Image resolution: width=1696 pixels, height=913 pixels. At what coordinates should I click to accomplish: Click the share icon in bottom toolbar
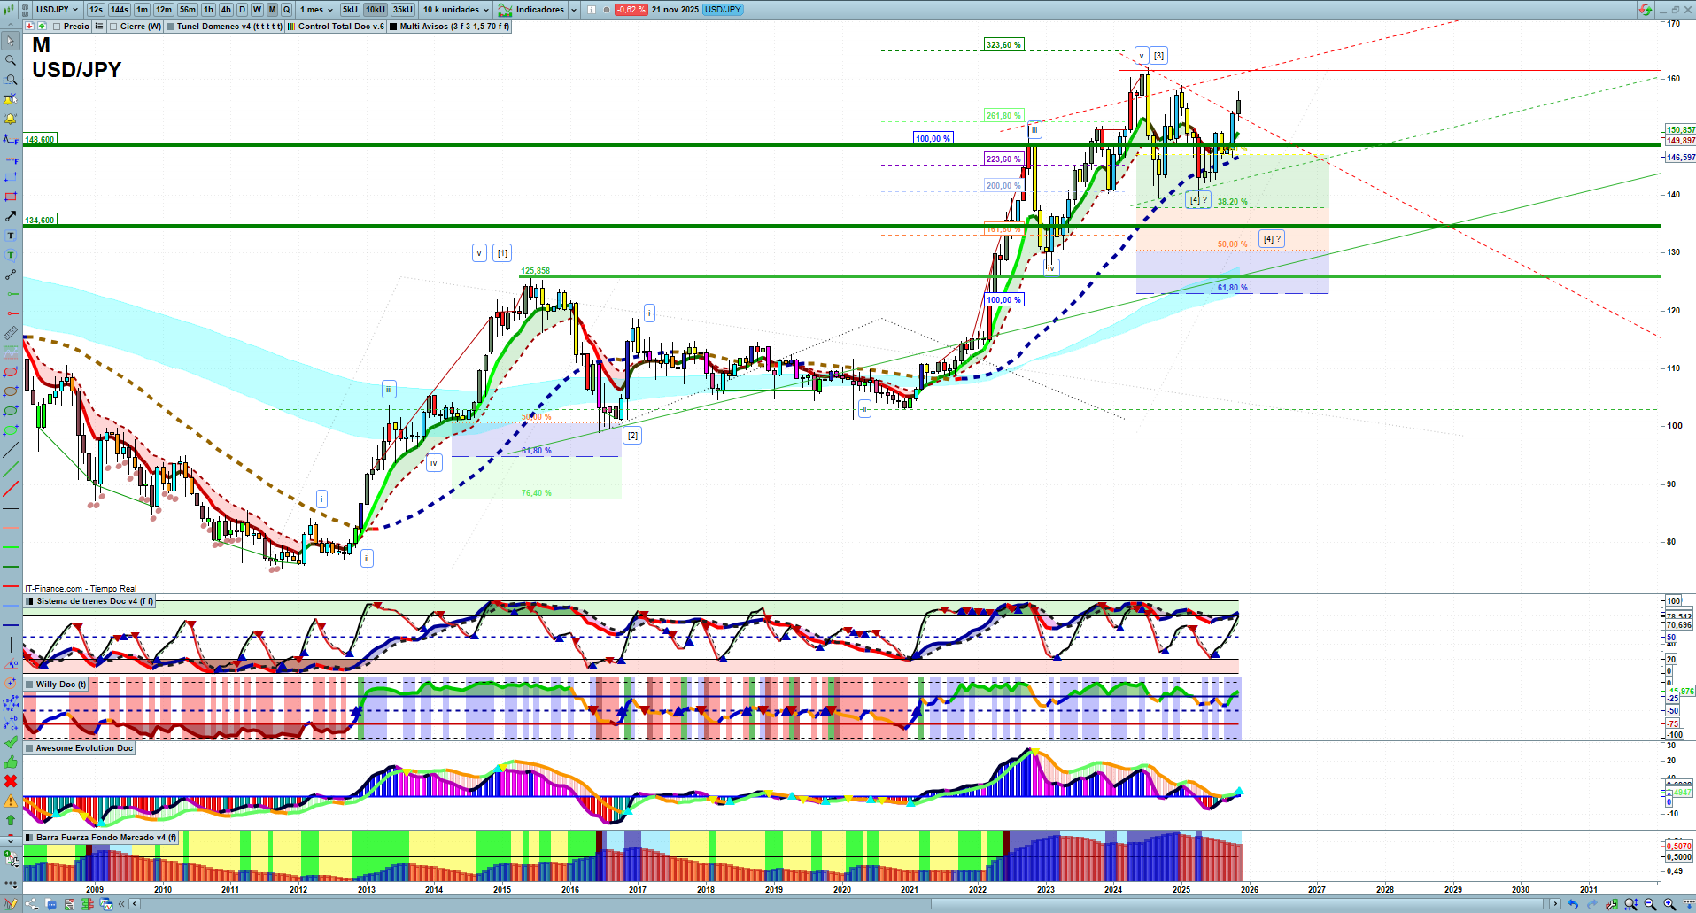tap(33, 904)
